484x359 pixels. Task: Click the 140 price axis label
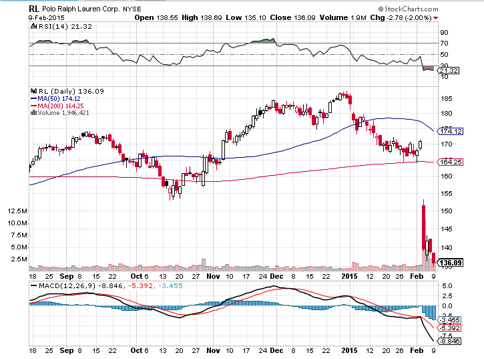pyautogui.click(x=447, y=247)
